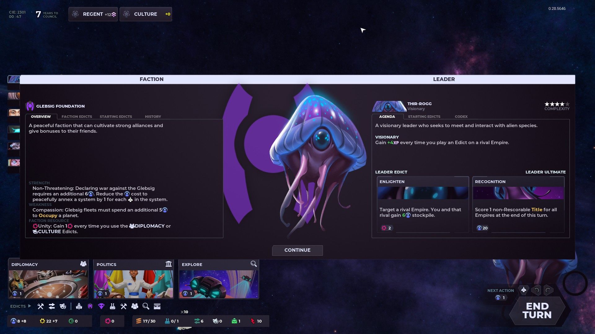Click Continue button to proceed
The width and height of the screenshot is (595, 334).
(297, 250)
